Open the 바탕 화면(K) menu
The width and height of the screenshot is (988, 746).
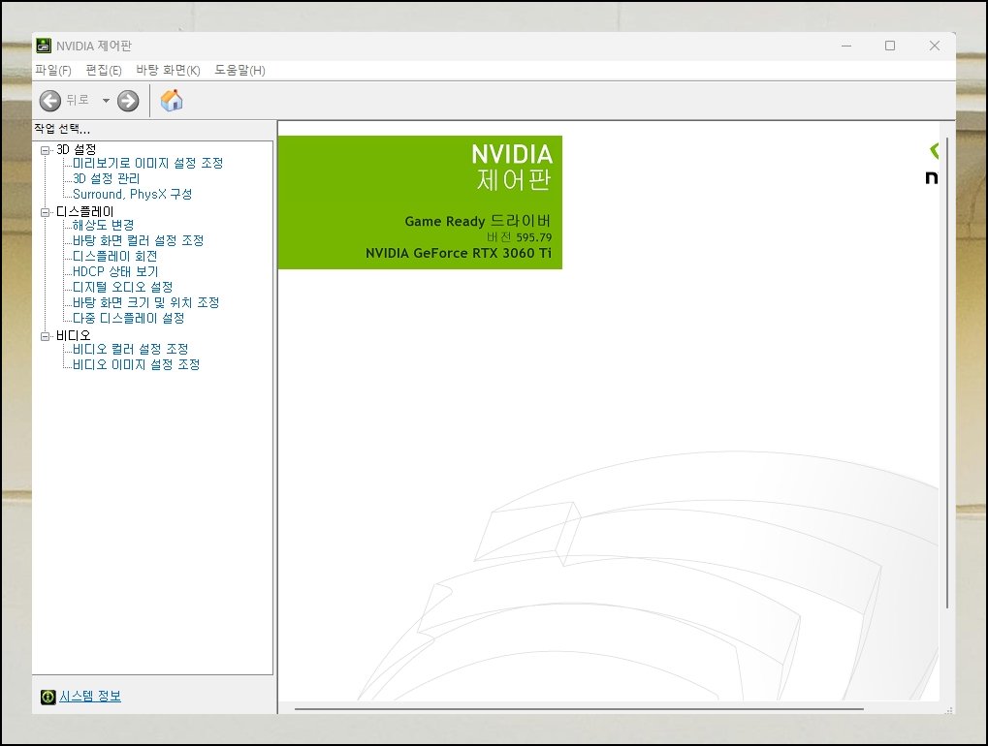pos(168,70)
